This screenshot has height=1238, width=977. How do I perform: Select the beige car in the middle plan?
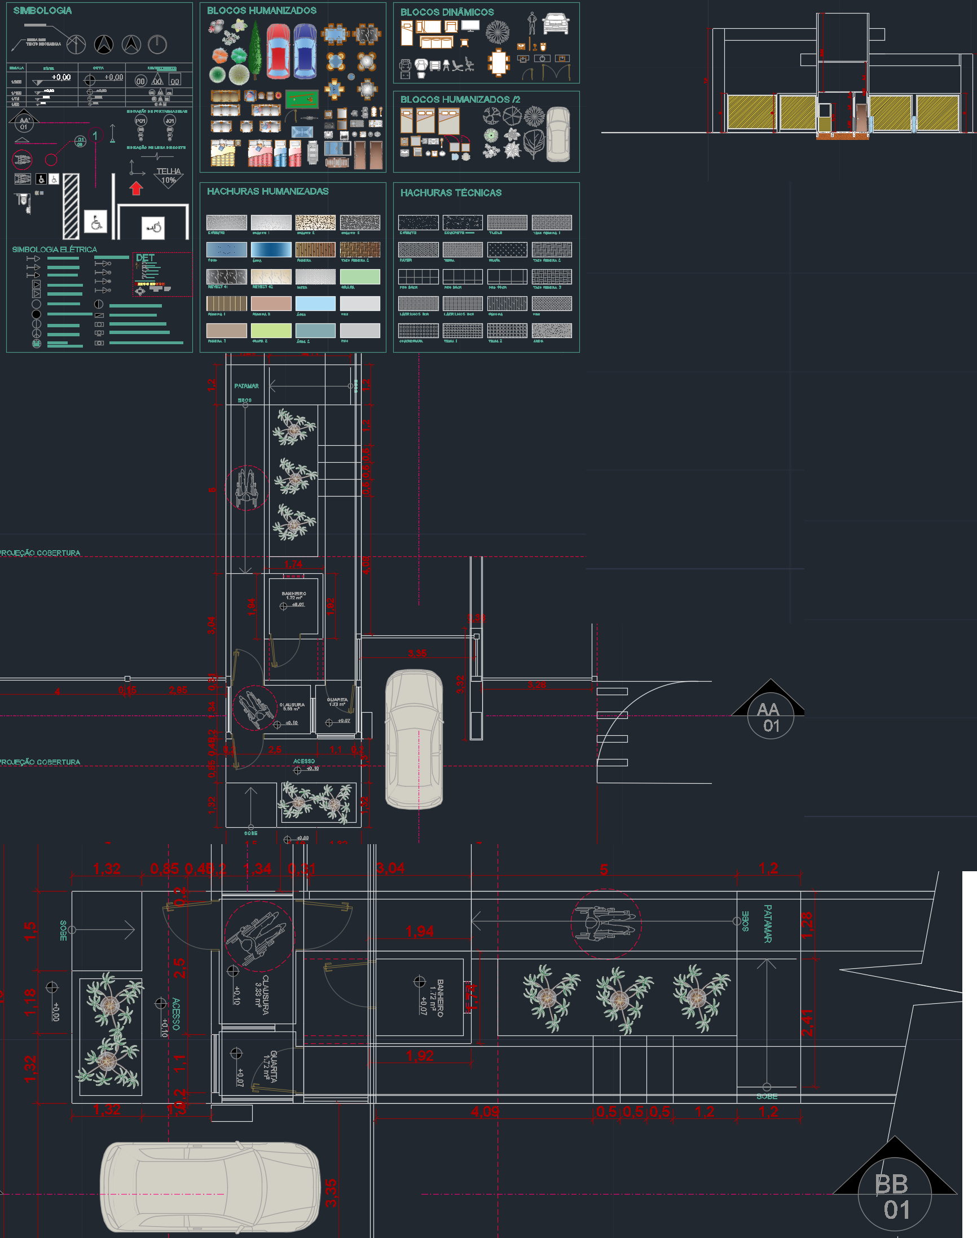tap(413, 739)
